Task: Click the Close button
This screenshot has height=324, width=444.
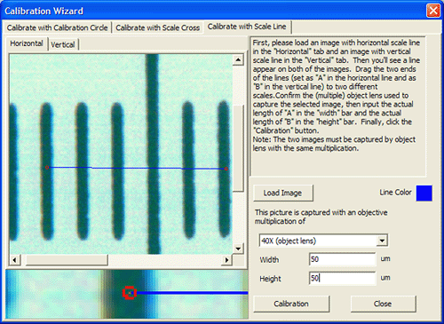Action: (x=383, y=304)
